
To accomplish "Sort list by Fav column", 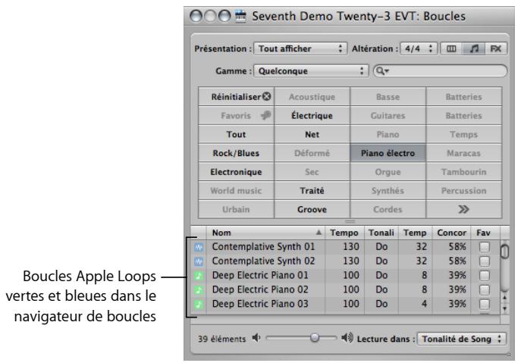I will [x=485, y=233].
